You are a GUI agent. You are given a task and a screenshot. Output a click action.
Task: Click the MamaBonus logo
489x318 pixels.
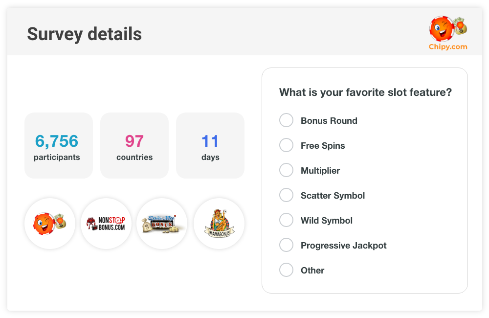[219, 224]
